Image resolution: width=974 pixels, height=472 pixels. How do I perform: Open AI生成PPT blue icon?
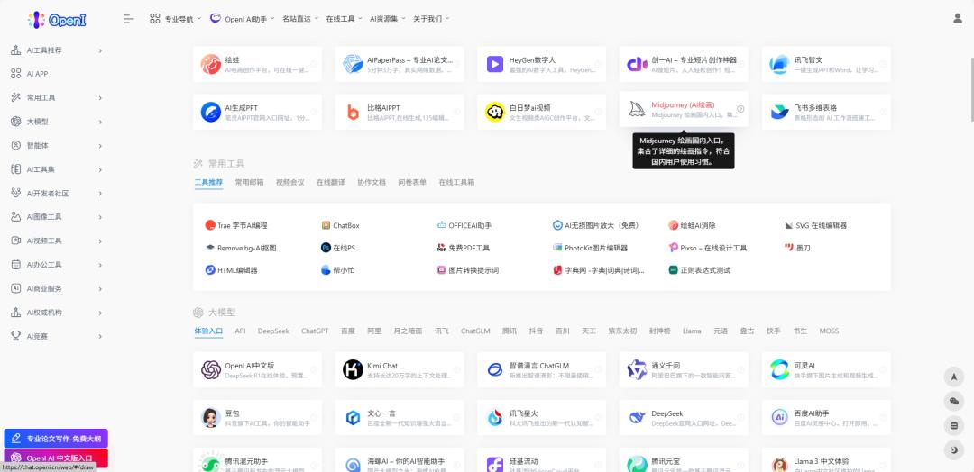coord(210,112)
